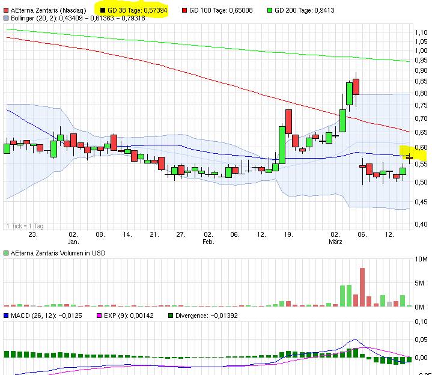Click the 0,50 price axis label
The image size is (432, 375).
(x=421, y=182)
